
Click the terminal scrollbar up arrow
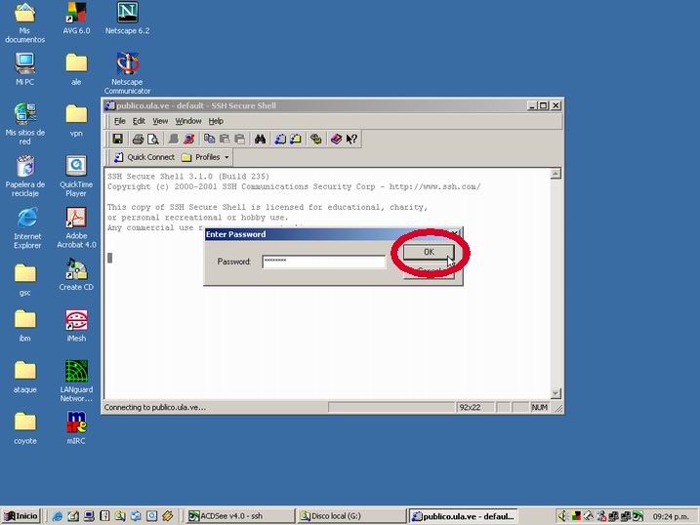click(556, 174)
